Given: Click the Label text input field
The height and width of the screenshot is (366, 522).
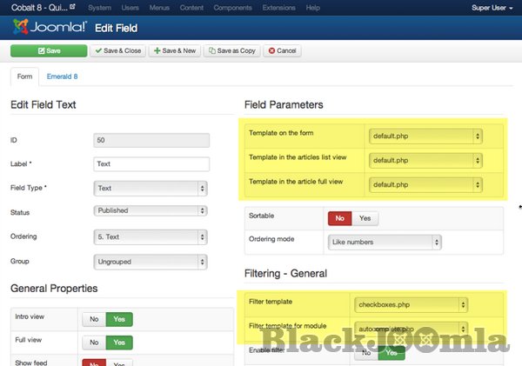Looking at the screenshot, I should (x=151, y=164).
